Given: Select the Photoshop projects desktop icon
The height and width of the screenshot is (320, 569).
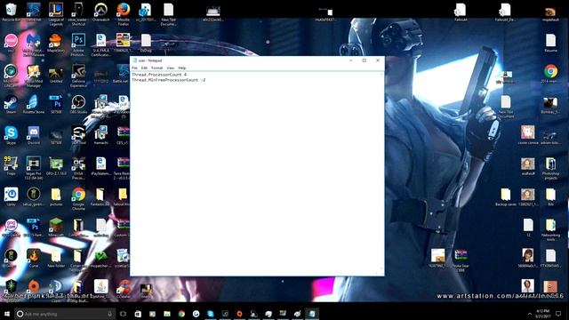Looking at the screenshot, I should [x=550, y=168].
